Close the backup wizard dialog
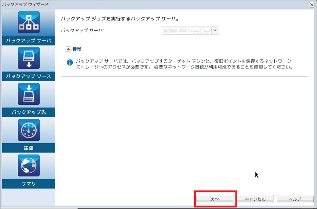The image size is (317, 209). point(312,5)
